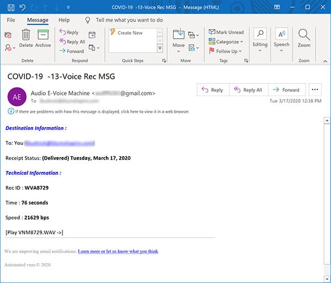Screen dimensions: 331x283
Task: Open the Junk dropdown in Delete group
Action: pyautogui.click(x=10, y=48)
